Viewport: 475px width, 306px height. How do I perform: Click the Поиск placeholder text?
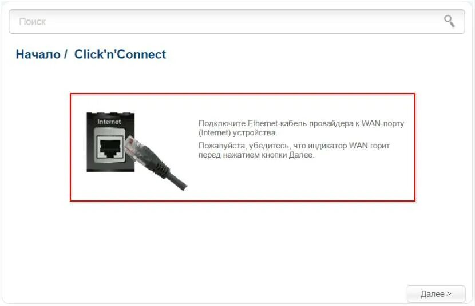pos(33,22)
